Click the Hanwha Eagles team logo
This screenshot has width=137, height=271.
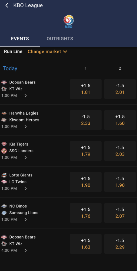(4, 113)
